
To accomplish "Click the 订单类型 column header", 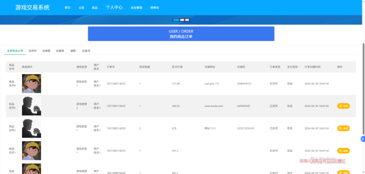I will 275,67.
